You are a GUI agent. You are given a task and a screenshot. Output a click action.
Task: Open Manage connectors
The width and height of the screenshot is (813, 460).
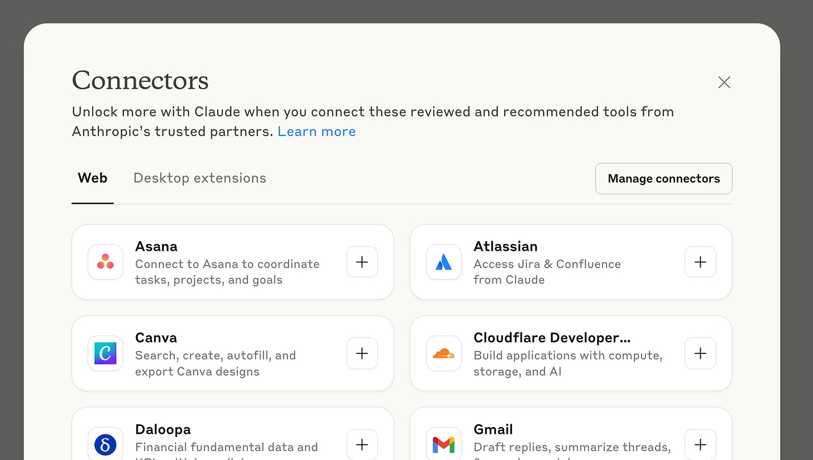click(664, 179)
